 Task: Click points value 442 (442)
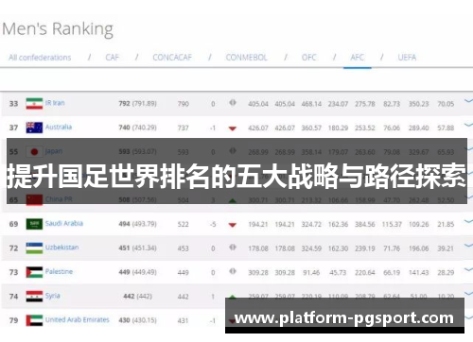137,296
